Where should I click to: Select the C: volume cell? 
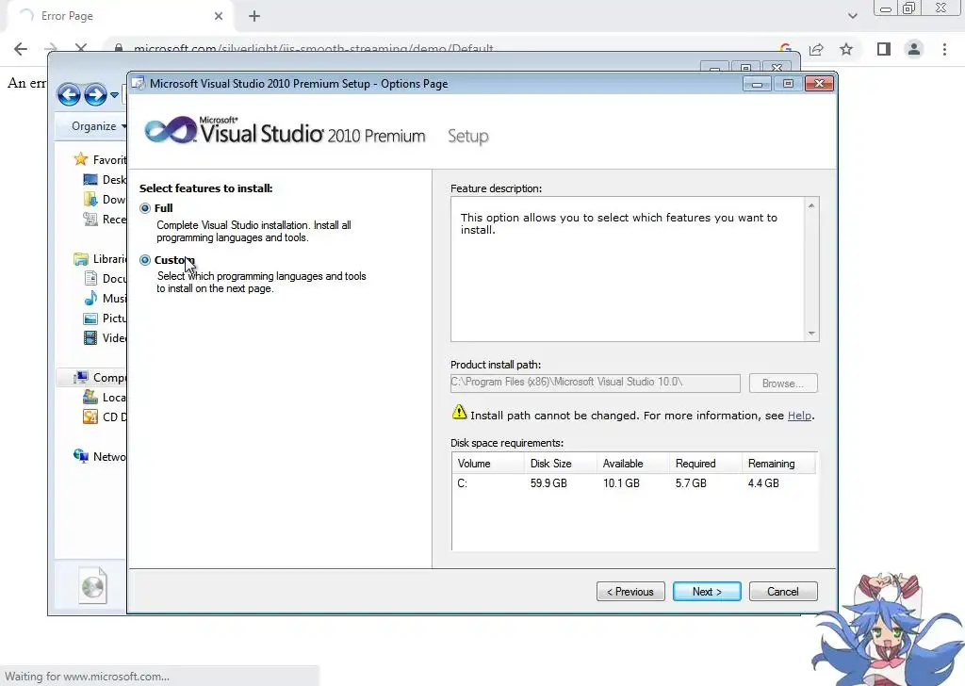pos(462,483)
